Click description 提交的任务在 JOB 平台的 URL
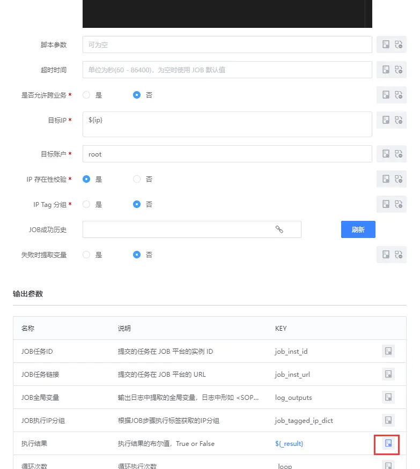The image size is (420, 469). tap(161, 374)
